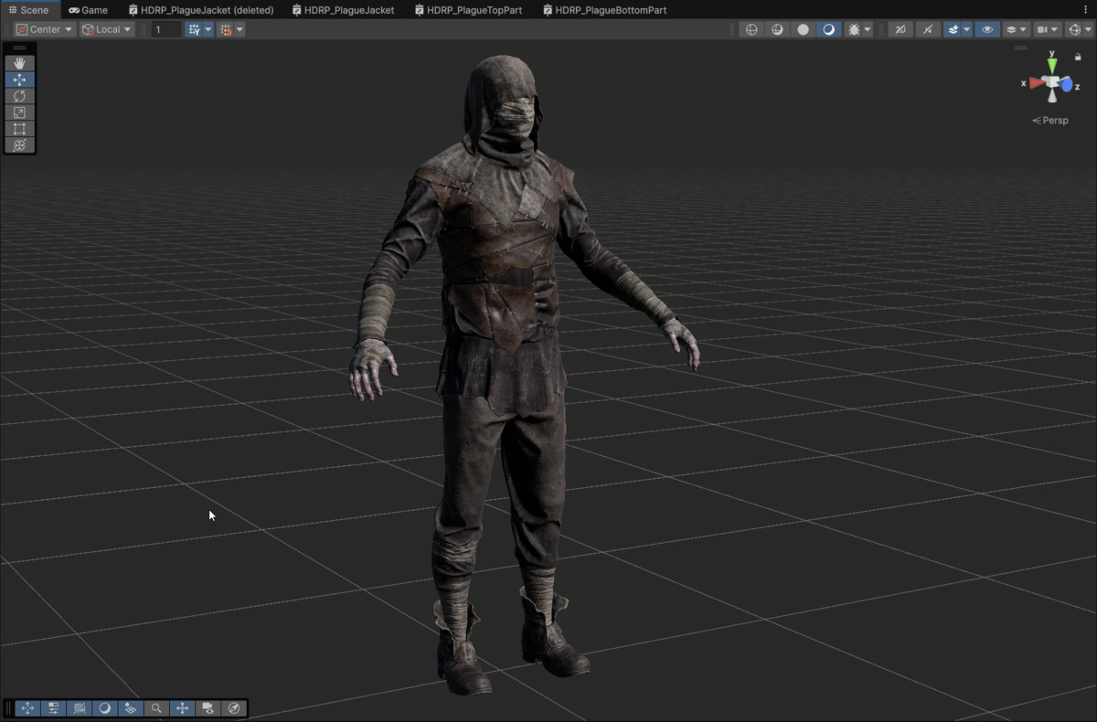Select the Scale tool

click(19, 112)
